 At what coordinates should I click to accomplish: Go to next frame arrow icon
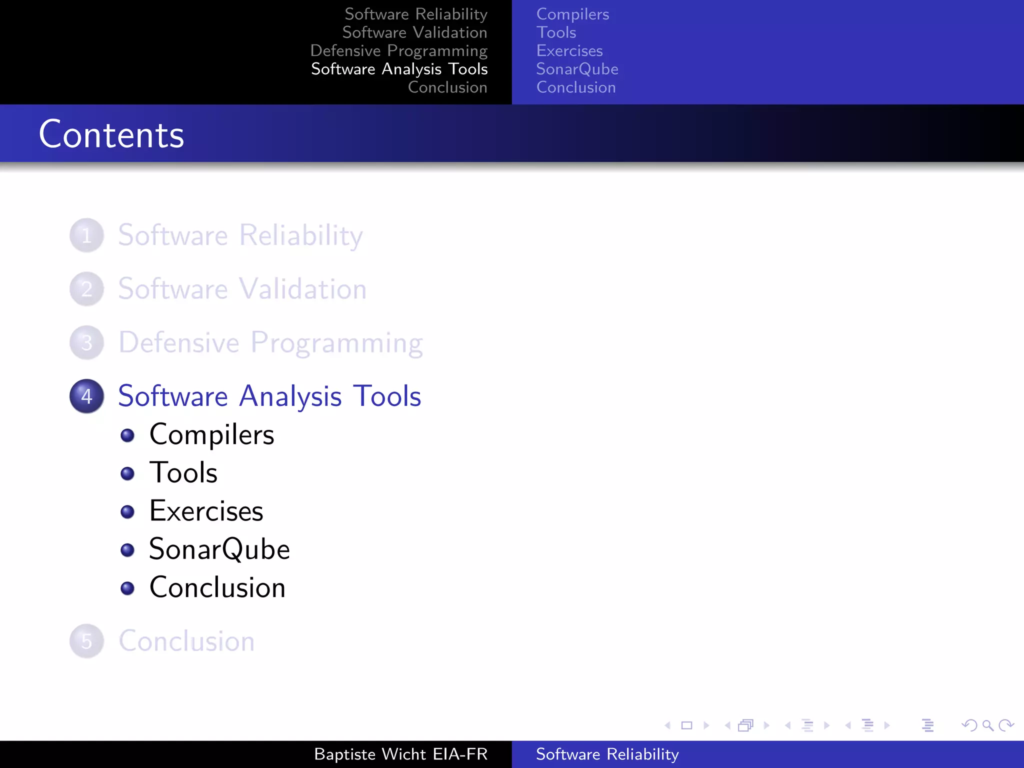point(766,725)
